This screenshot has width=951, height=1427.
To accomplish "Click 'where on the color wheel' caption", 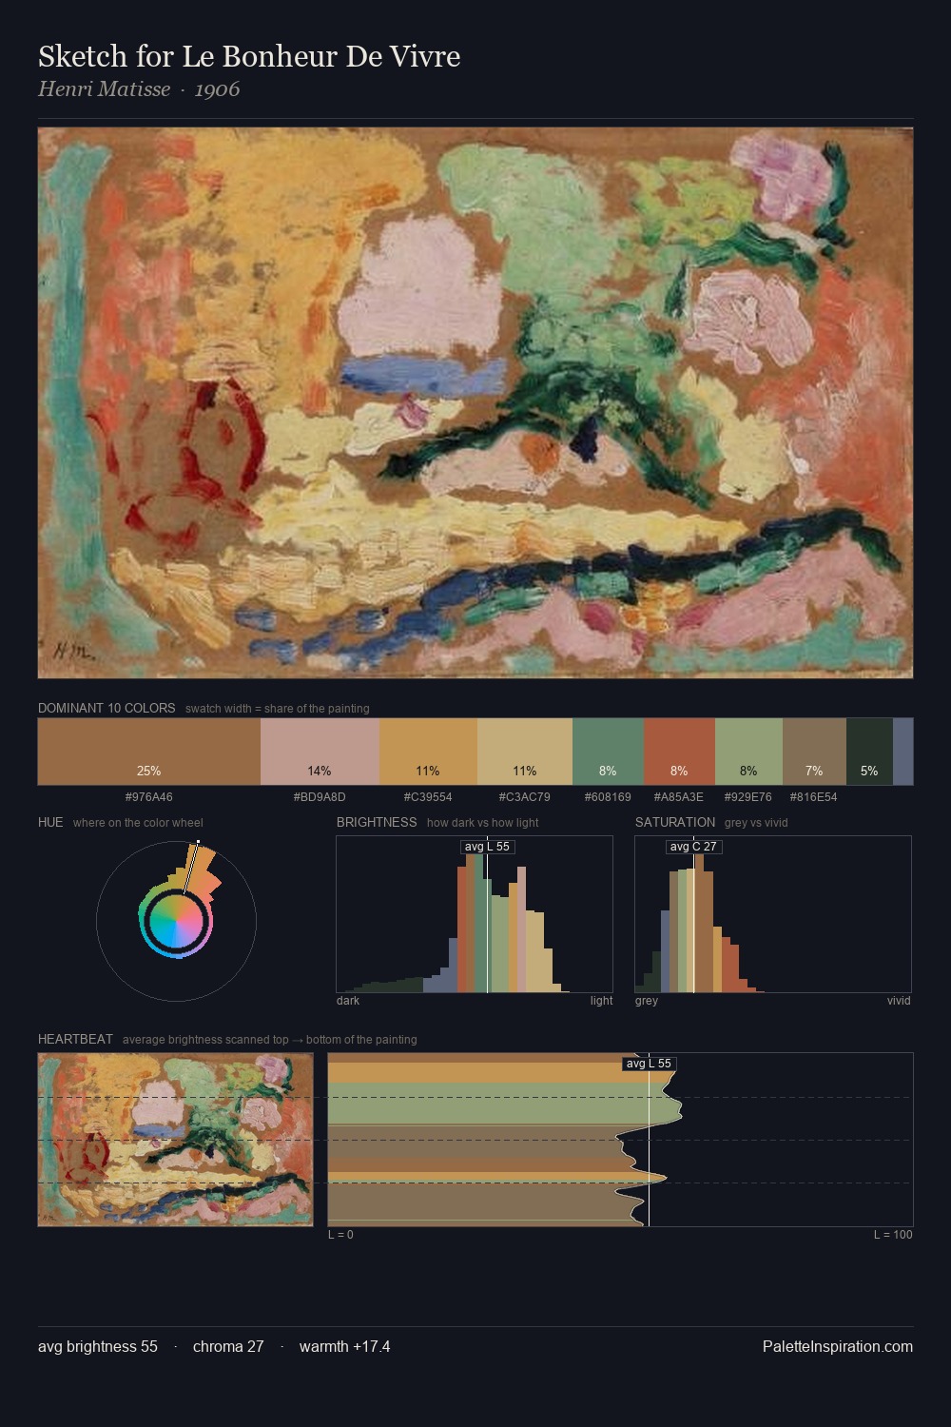I will 138,823.
